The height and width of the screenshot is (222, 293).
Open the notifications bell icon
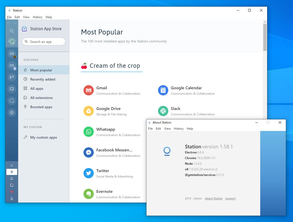tap(12, 179)
